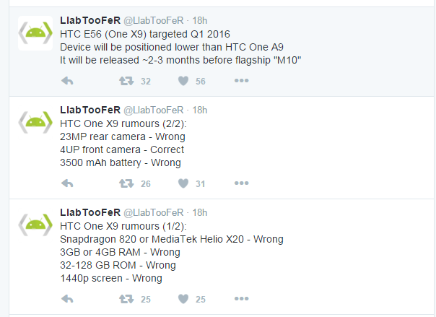Like the Snapdragon 820 rumours tweet
The image size is (436, 317).
click(x=183, y=299)
